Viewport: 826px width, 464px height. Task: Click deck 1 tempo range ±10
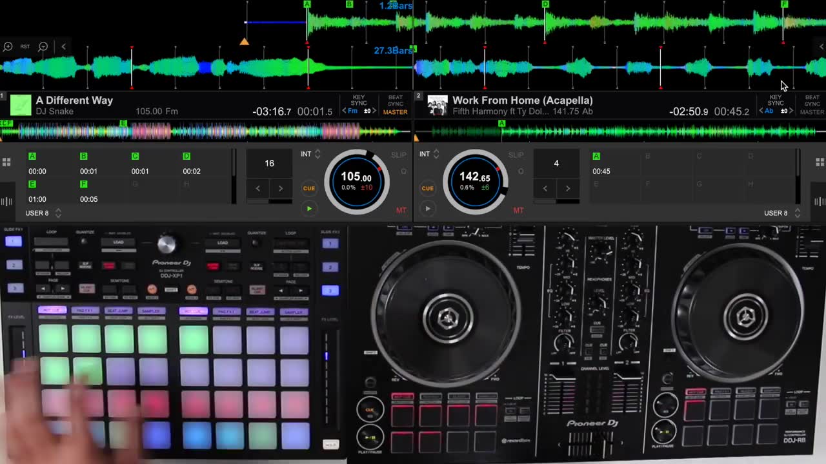point(366,188)
